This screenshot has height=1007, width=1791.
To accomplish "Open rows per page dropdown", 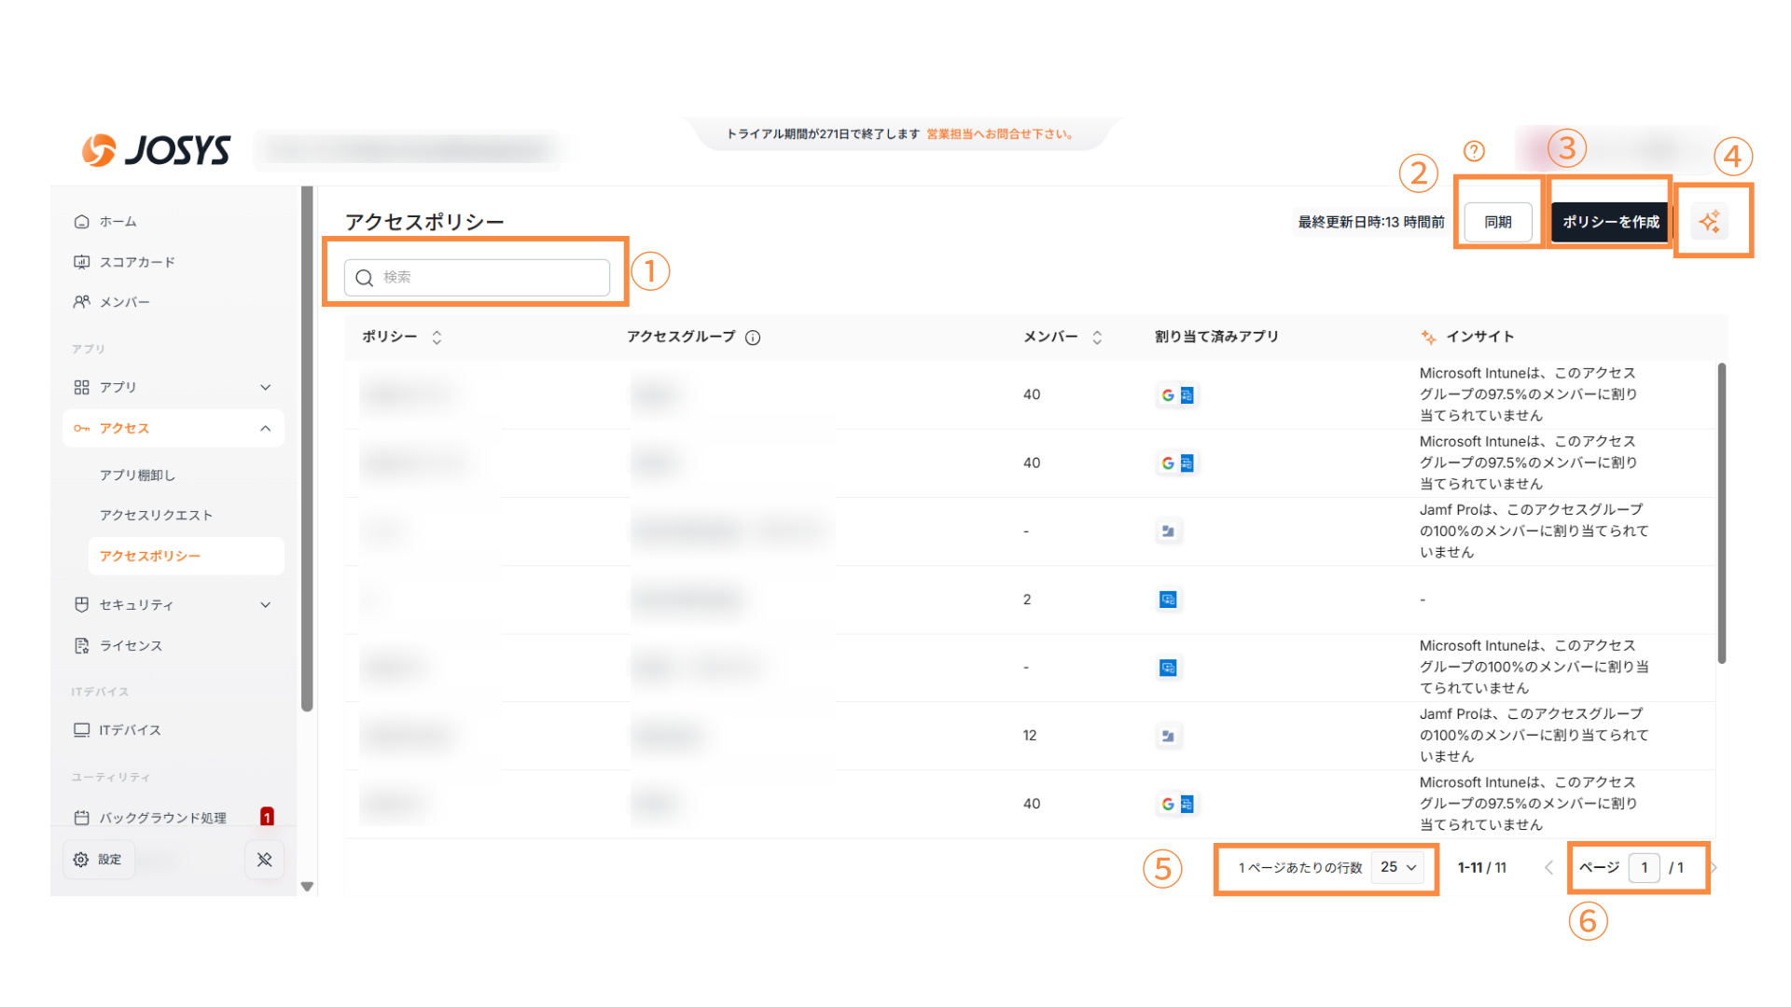I will coord(1397,867).
